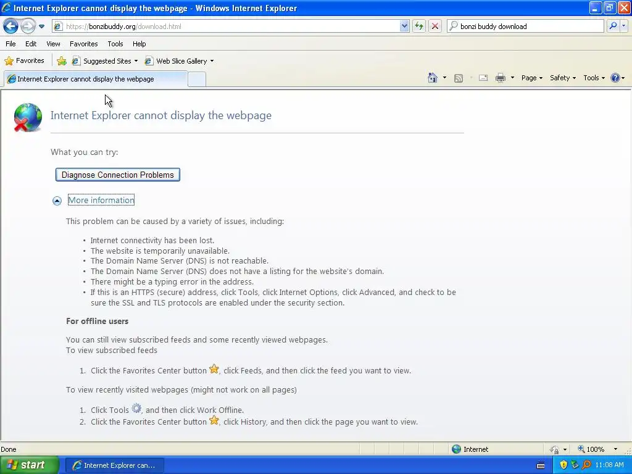Open the Edit menu

[x=31, y=44]
